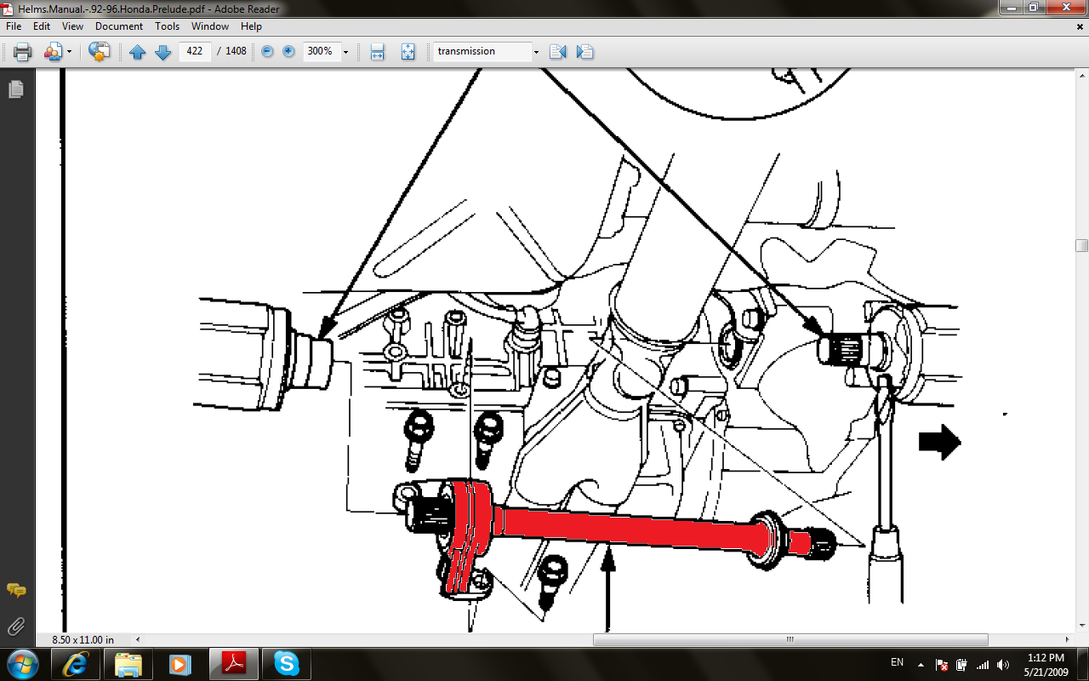Viewport: 1089px width, 681px height.
Task: Expand the 300% zoom level dropdown
Action: coord(345,52)
